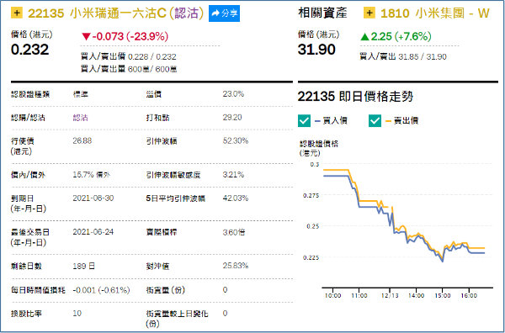Image resolution: width=505 pixels, height=333 pixels.
Task: Uncheck the 賣出價 ask price checkbox
Action: coord(375,121)
